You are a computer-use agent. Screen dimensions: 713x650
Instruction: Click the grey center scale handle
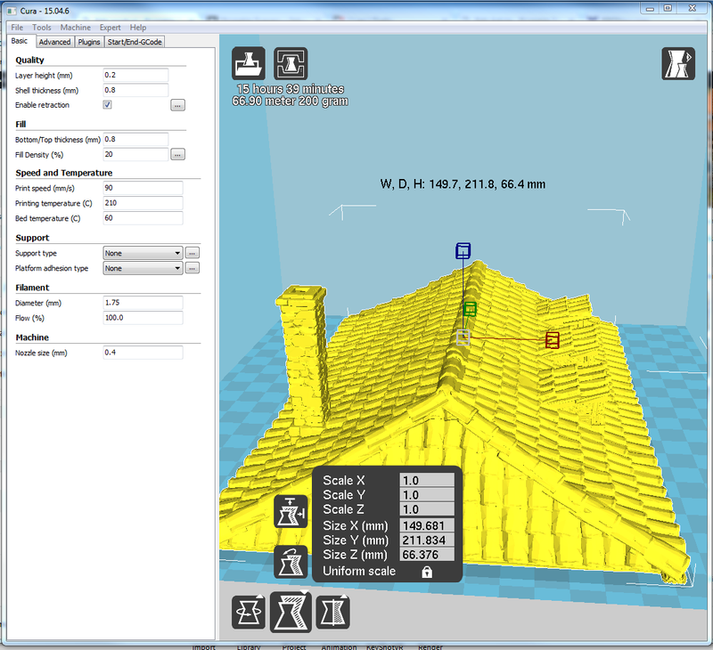(x=463, y=337)
